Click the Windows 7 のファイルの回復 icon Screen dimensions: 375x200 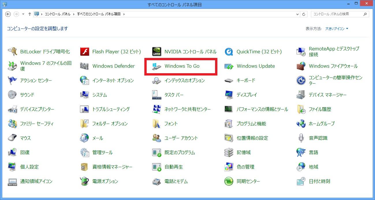(12, 66)
